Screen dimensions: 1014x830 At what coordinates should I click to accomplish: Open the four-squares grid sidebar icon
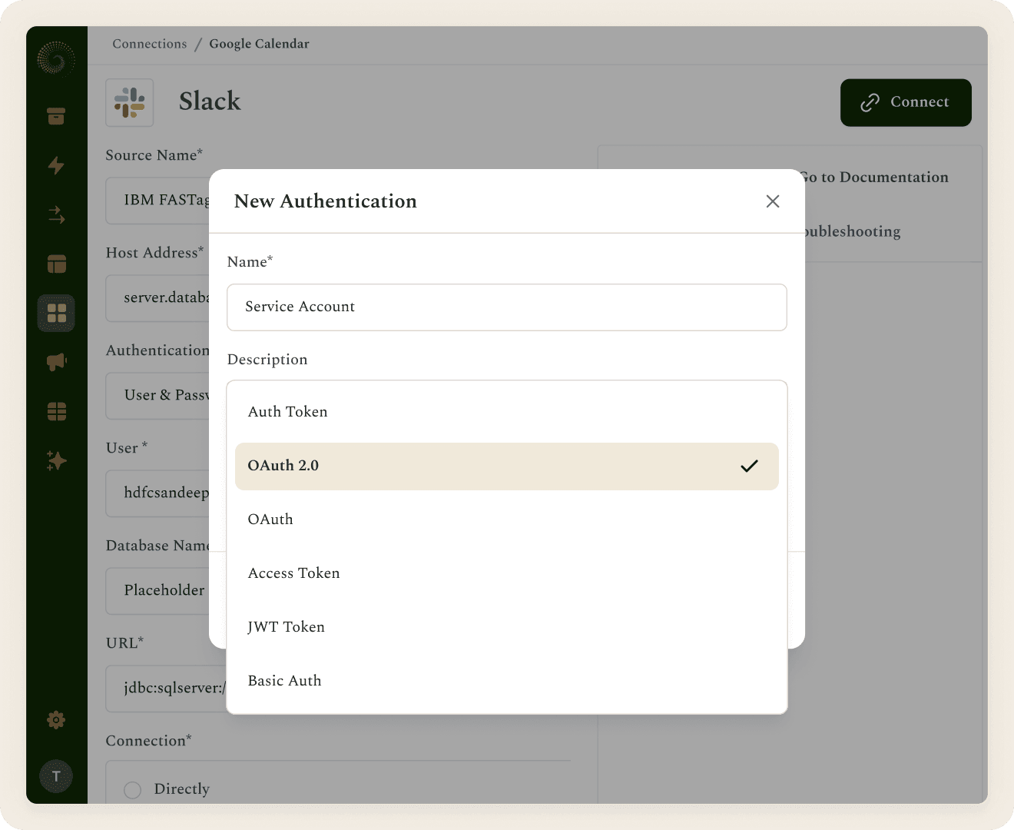tap(56, 313)
